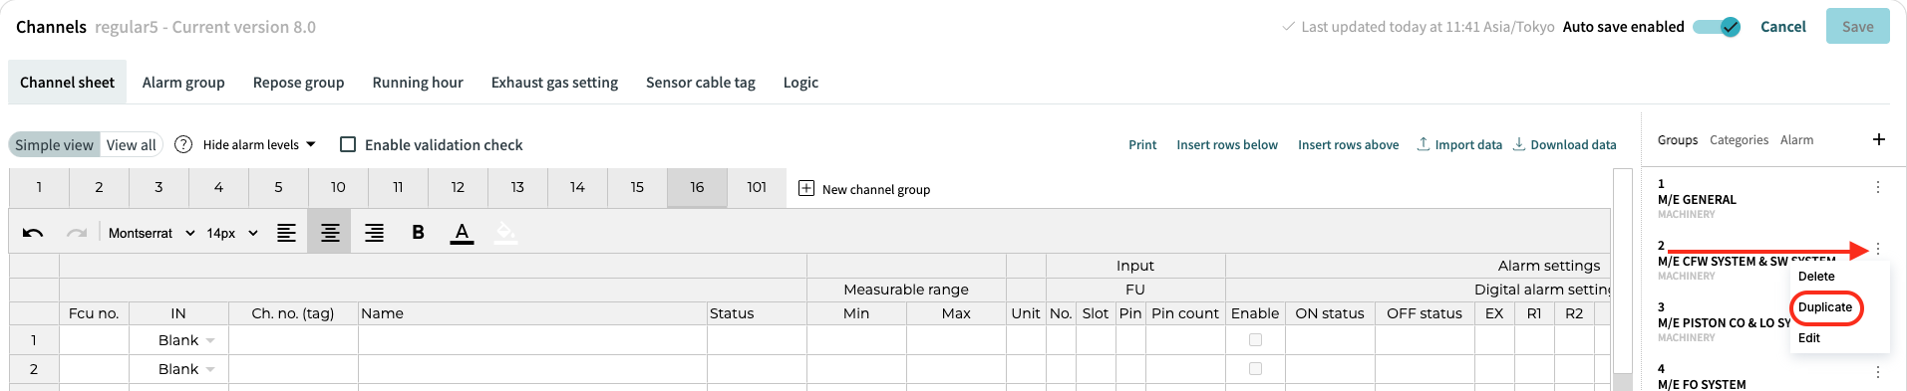
Task: Open options menu for M/E CFW SYSTEM
Action: point(1878,249)
